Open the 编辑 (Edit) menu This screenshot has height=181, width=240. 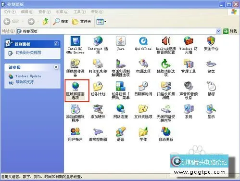click(27, 12)
